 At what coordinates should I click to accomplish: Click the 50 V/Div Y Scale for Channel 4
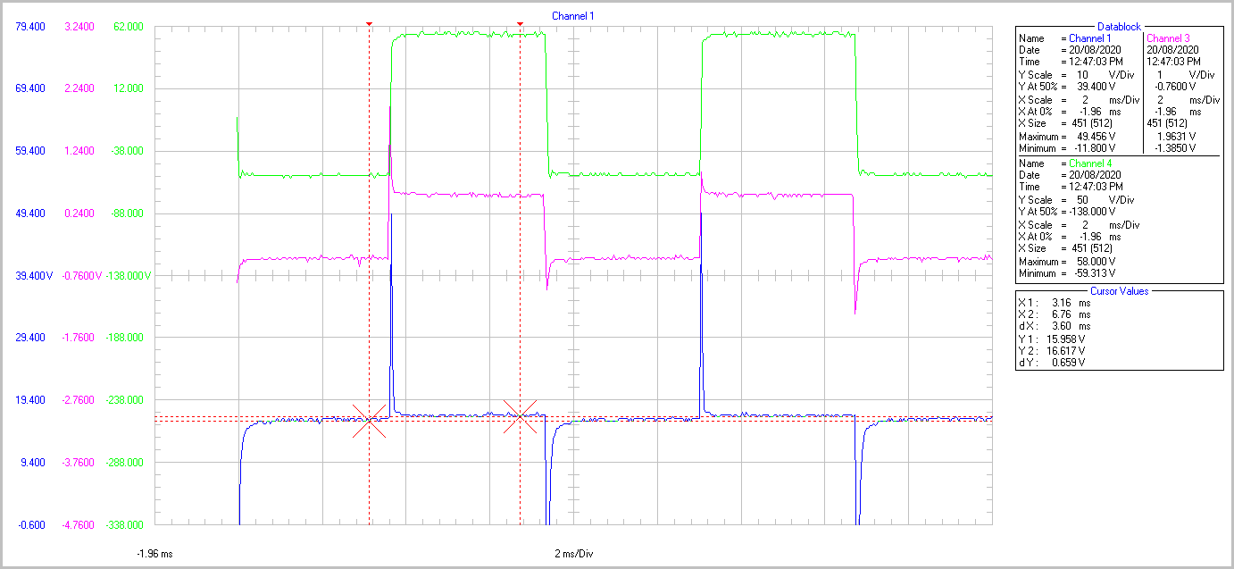click(x=1105, y=199)
